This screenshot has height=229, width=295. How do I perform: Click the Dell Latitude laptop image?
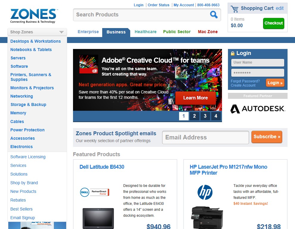tap(98, 218)
